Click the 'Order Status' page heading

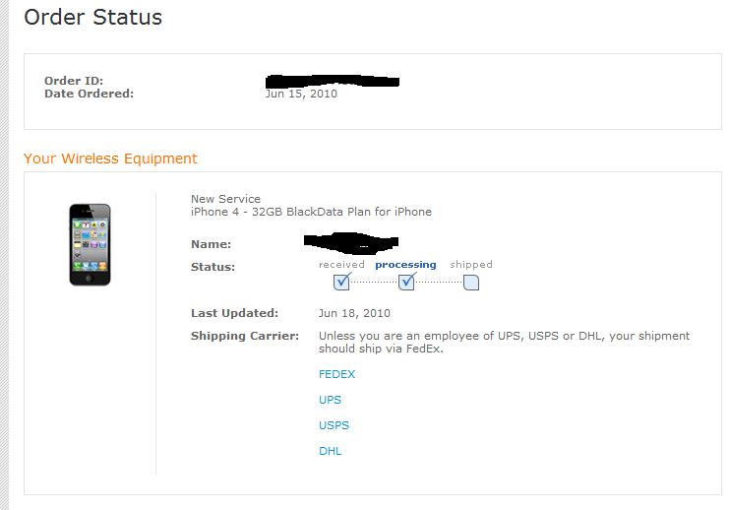(x=93, y=17)
